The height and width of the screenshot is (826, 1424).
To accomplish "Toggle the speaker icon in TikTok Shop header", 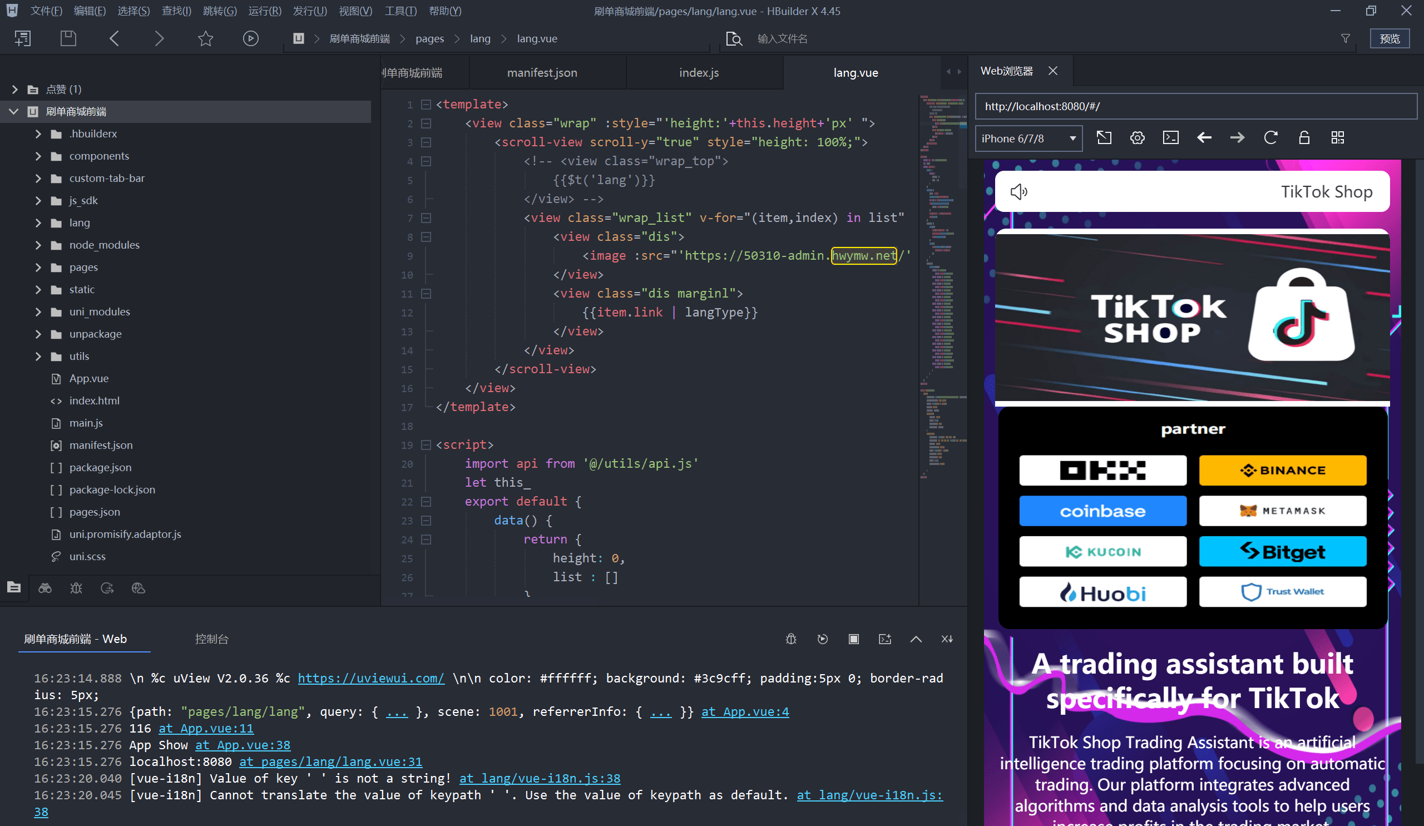I will point(1018,191).
